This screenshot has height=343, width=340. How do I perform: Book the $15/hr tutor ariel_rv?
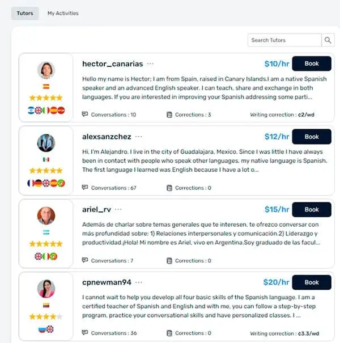[312, 210]
